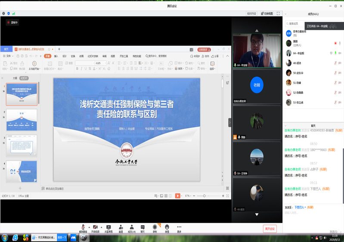Turn on video with camera icon
This screenshot has width=344, height=242.
pyautogui.click(x=95, y=227)
